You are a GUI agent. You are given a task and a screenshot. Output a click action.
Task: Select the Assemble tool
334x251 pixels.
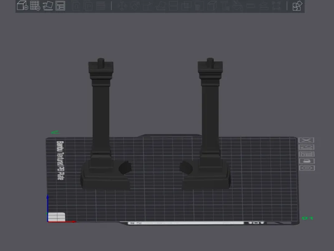point(264,6)
